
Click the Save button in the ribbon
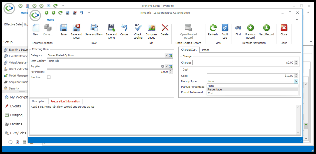tap(63, 30)
